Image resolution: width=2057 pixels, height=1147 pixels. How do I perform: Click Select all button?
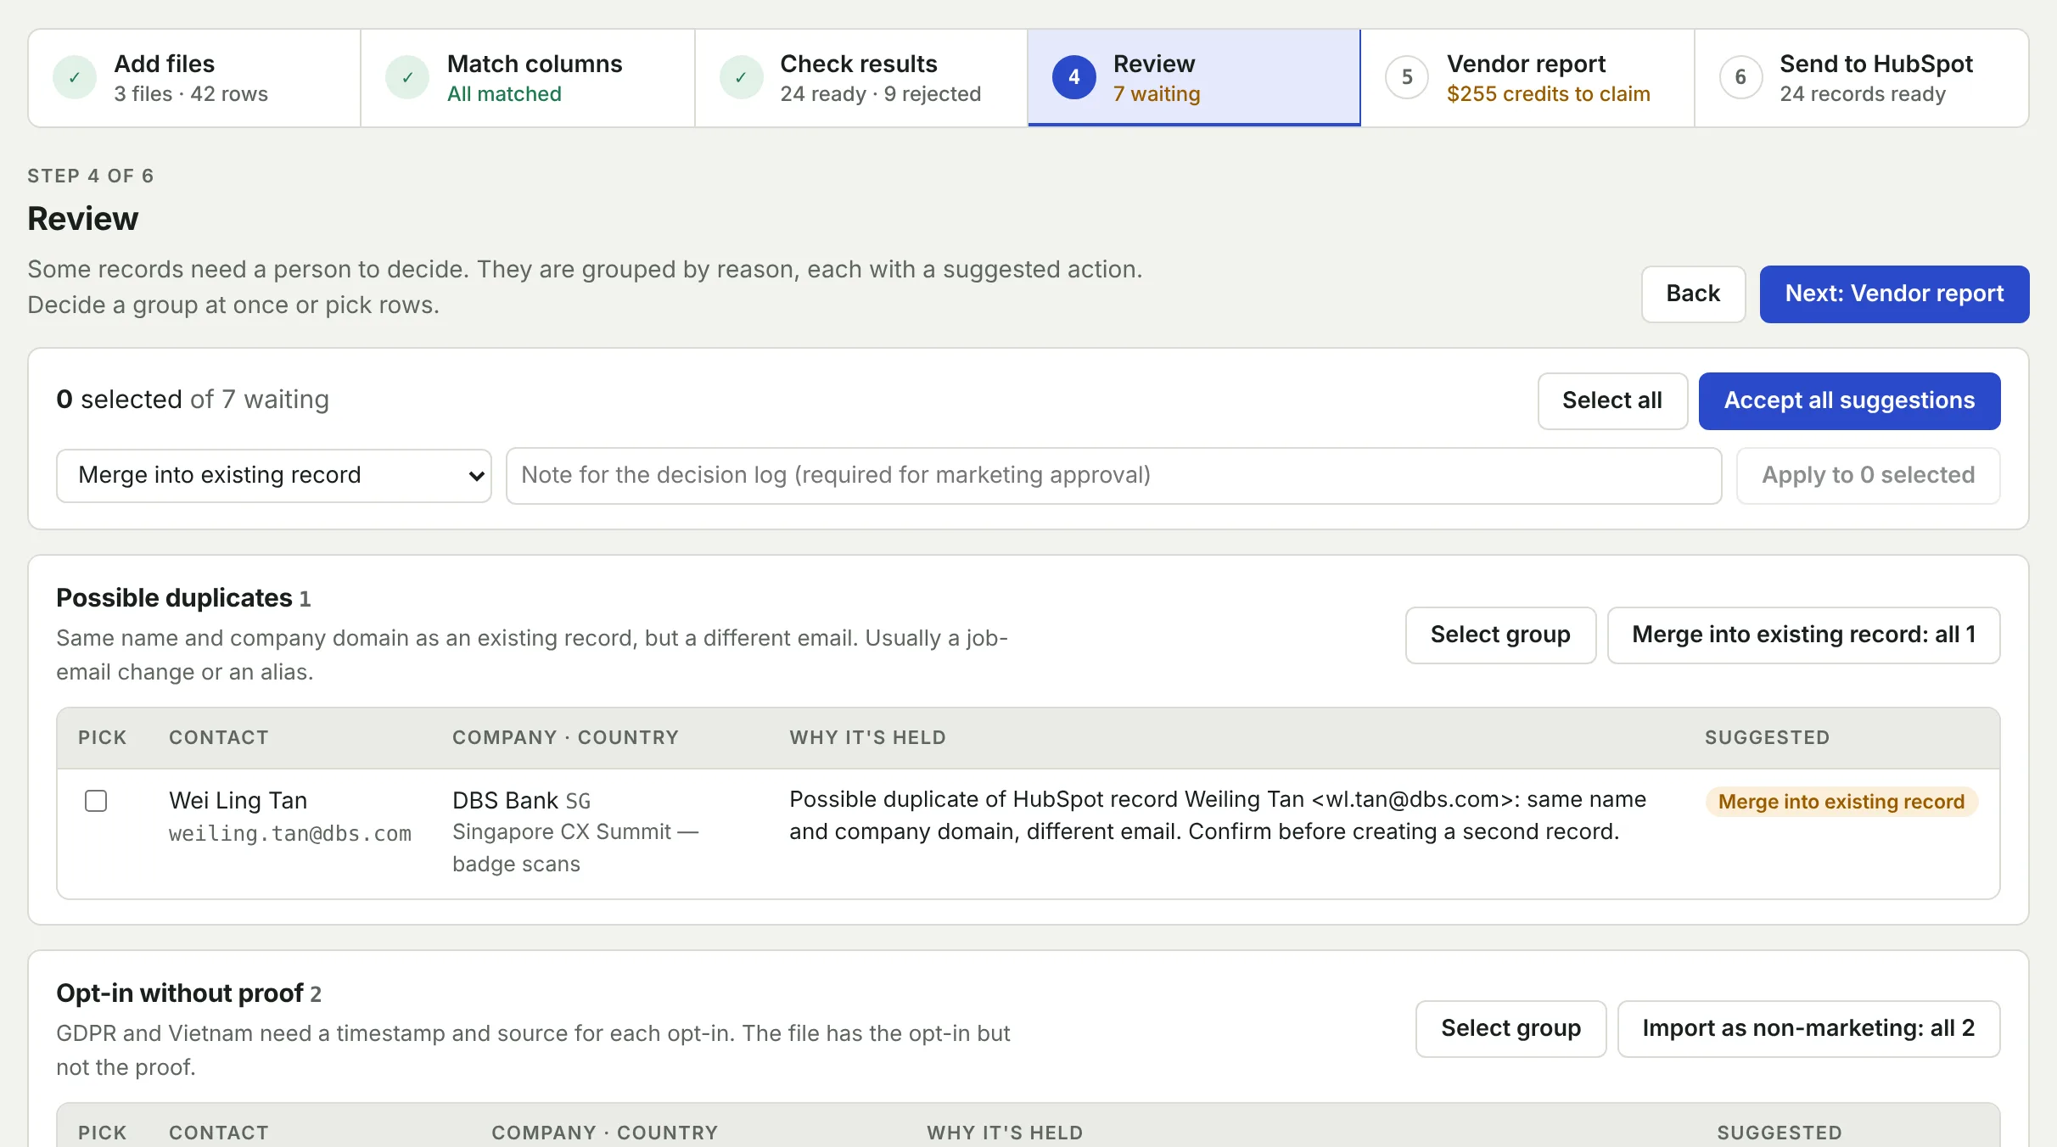pos(1612,401)
